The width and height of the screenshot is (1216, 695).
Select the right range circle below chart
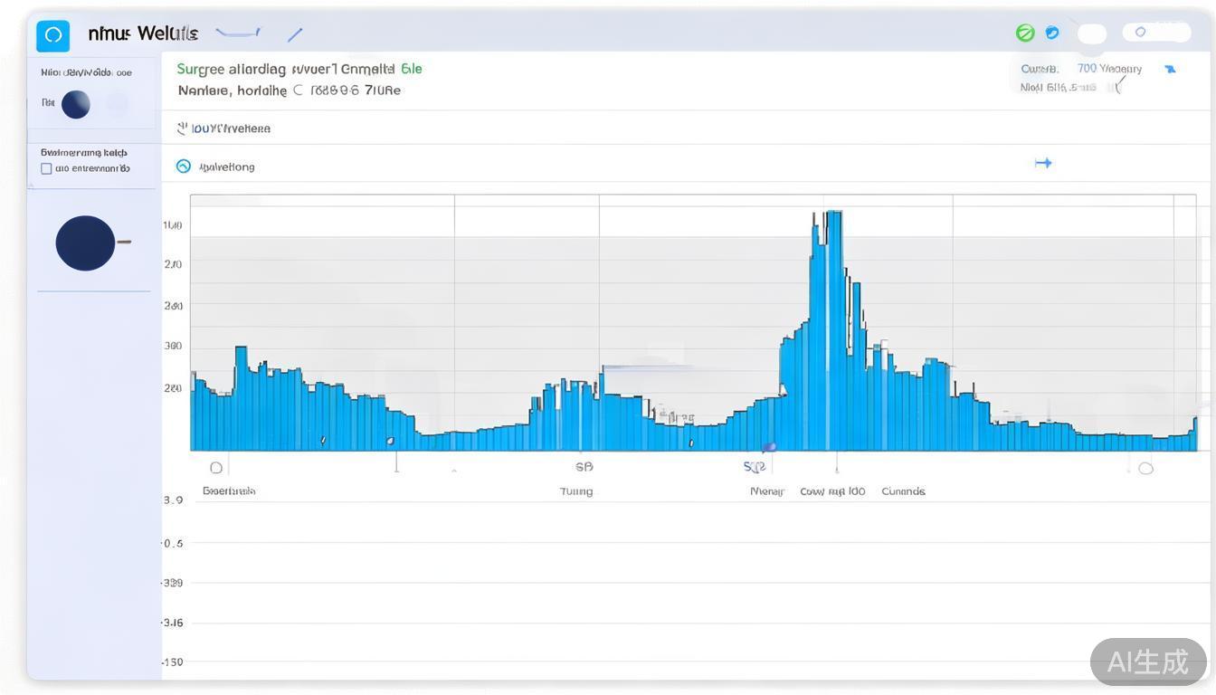click(1145, 468)
